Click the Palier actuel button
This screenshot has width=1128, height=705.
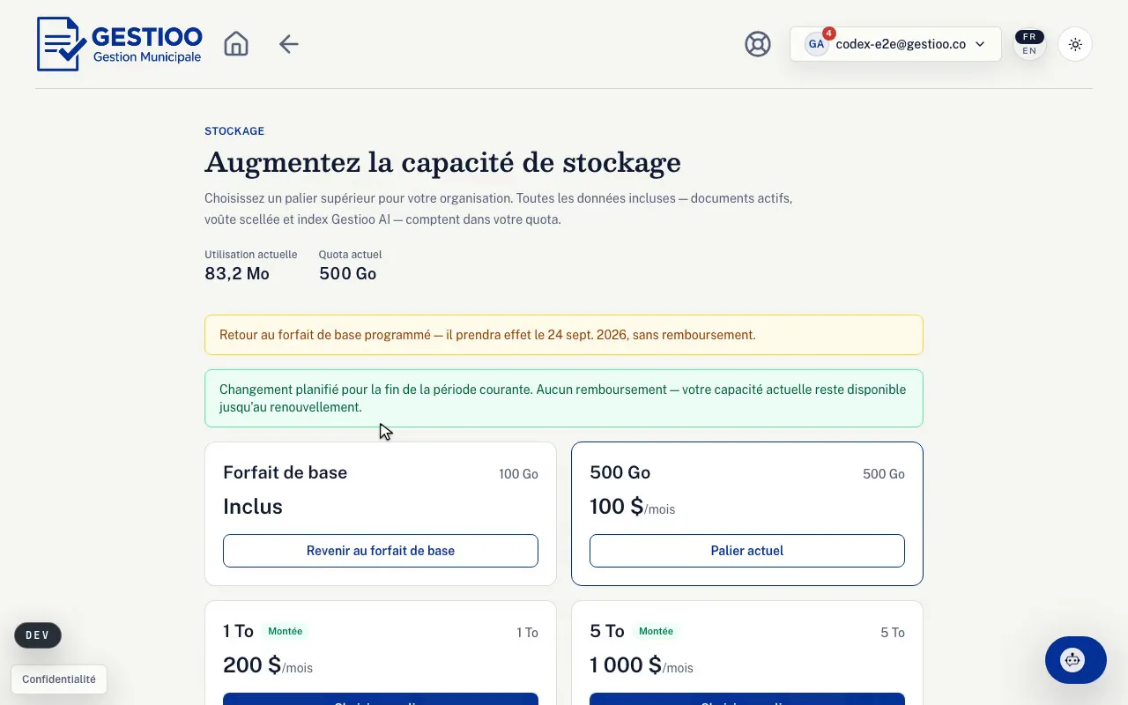747,551
